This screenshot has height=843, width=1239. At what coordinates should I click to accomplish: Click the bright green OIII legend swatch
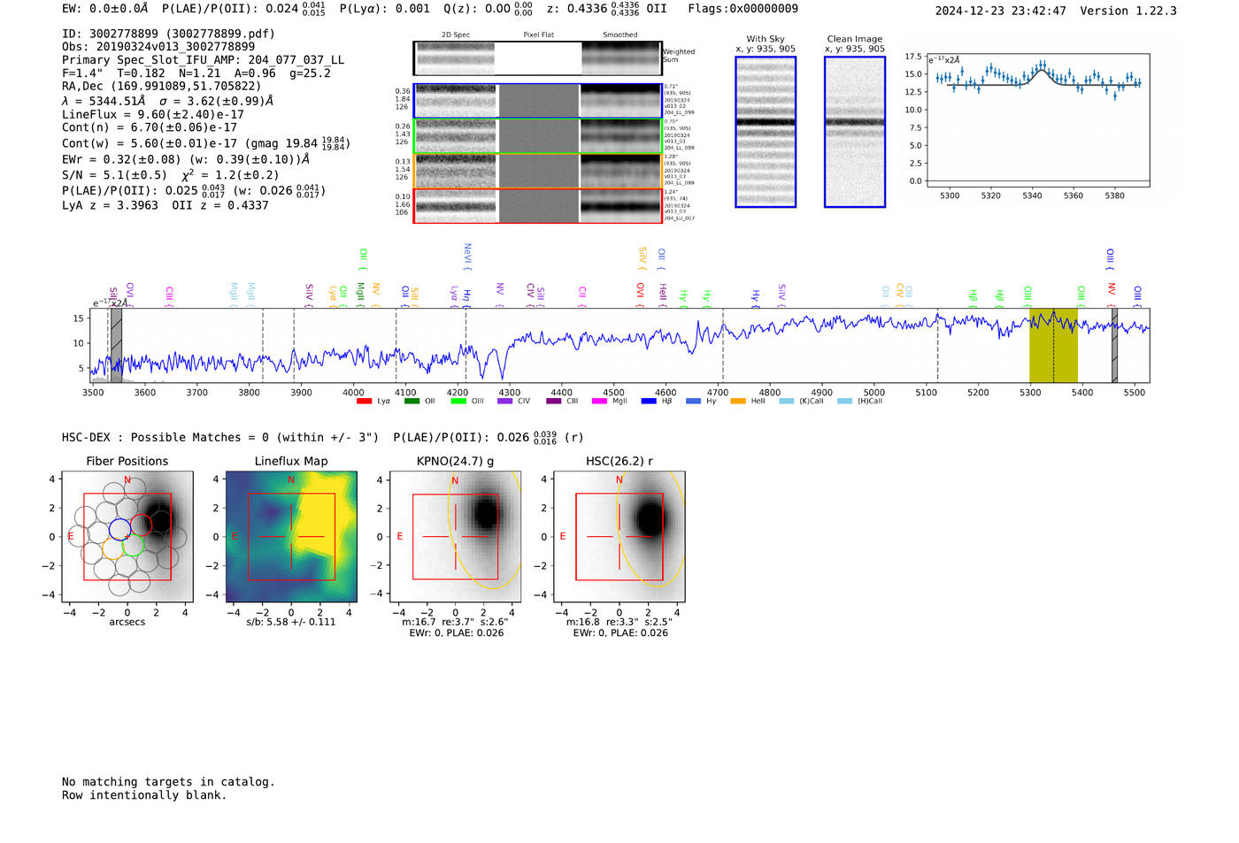tap(458, 402)
